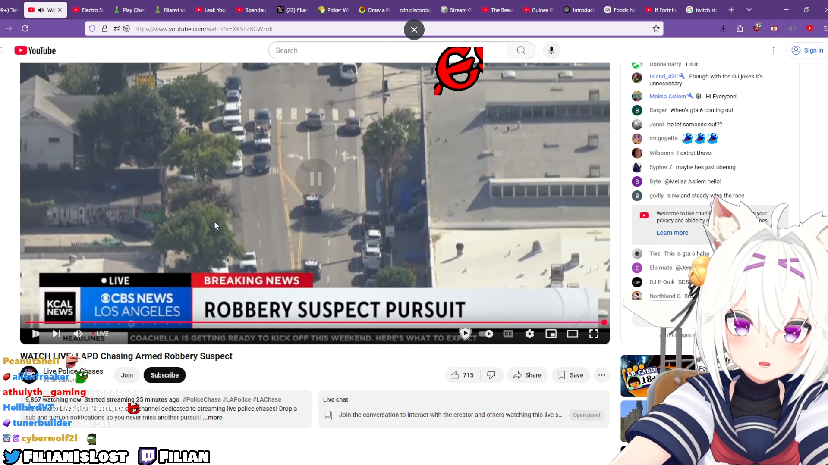This screenshot has width=828, height=465.
Task: Join the Live Police Chases channel
Action: point(127,375)
